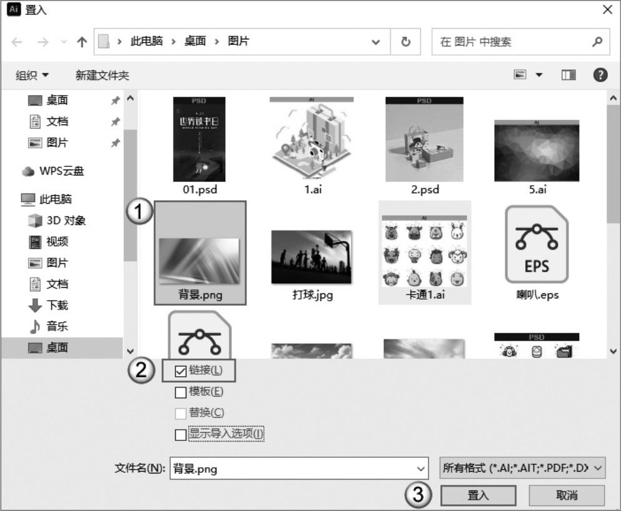Click the 置入 button
The height and width of the screenshot is (511, 621).
click(478, 495)
